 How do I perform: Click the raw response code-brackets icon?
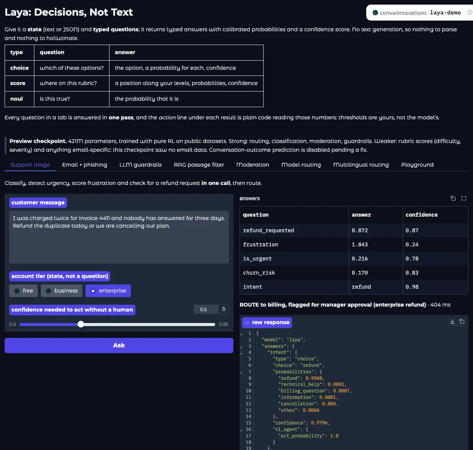(247, 323)
